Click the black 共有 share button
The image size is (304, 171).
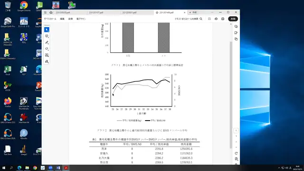click(x=233, y=19)
